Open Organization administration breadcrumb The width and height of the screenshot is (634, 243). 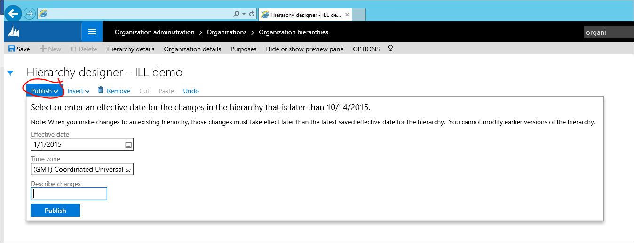(x=155, y=32)
